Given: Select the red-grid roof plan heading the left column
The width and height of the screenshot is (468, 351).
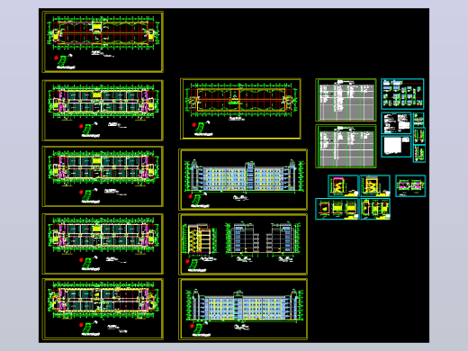Looking at the screenshot, I should click(x=103, y=41).
